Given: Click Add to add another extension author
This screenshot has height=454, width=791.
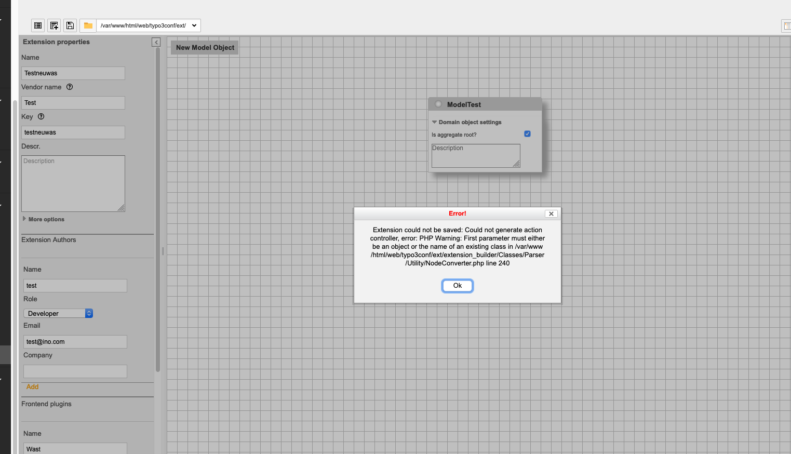Looking at the screenshot, I should 32,386.
